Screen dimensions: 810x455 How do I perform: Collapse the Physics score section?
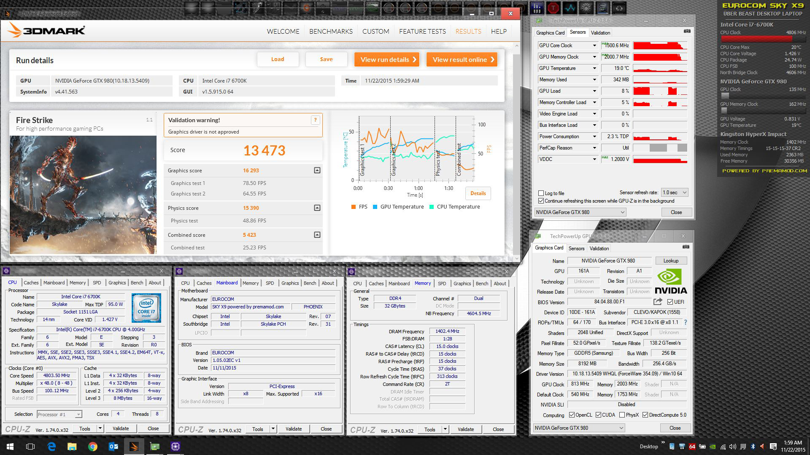(317, 208)
